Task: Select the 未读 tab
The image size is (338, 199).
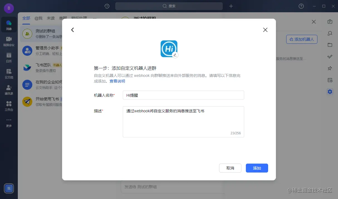Action: point(51,18)
